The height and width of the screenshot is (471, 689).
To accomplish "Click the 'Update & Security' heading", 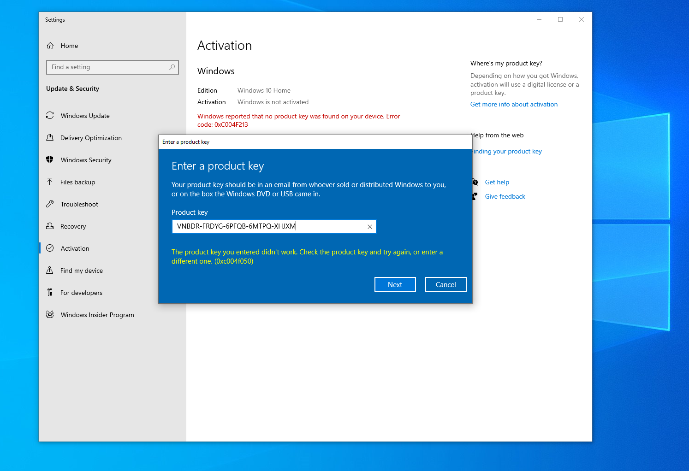I will click(x=72, y=88).
